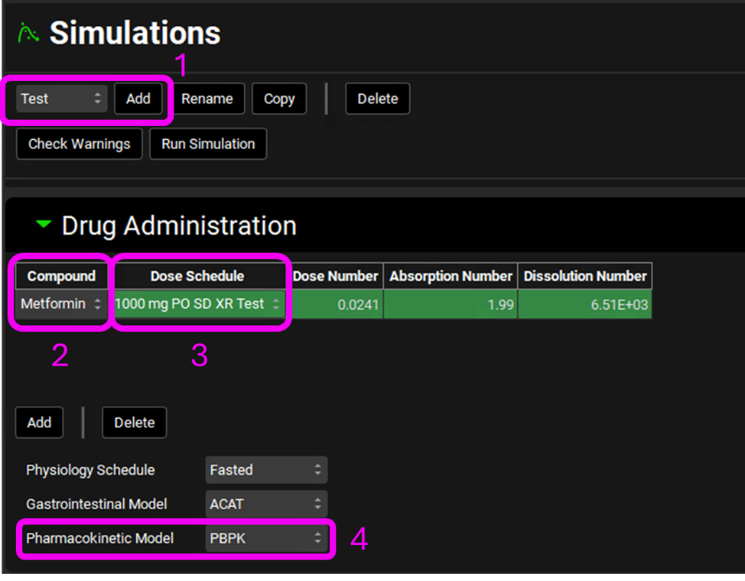
Task: Delete the current simulation
Action: tap(377, 99)
